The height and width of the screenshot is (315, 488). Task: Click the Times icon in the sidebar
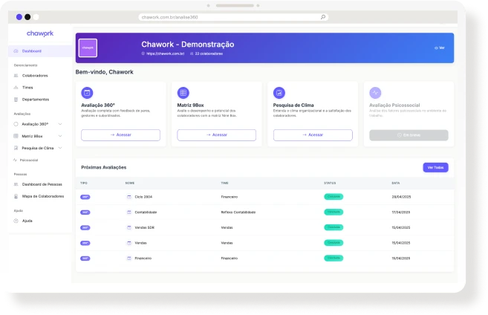click(16, 88)
